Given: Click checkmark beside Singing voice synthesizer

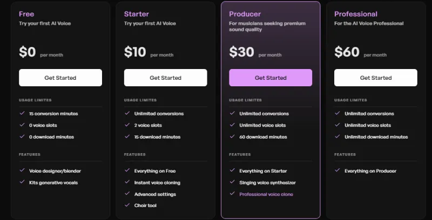Looking at the screenshot, I should click(233, 182).
